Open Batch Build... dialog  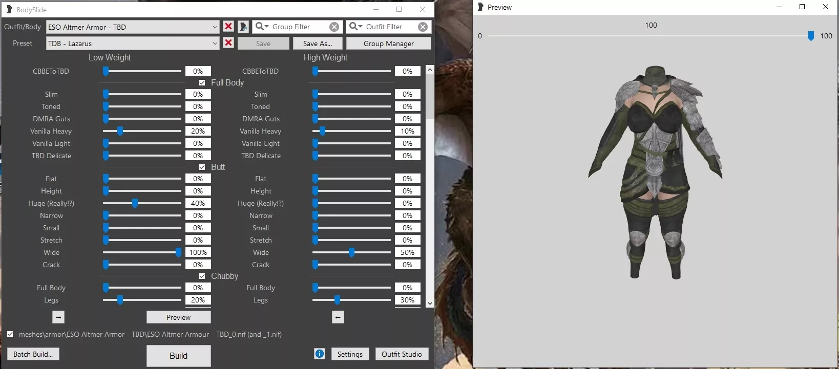(x=33, y=354)
